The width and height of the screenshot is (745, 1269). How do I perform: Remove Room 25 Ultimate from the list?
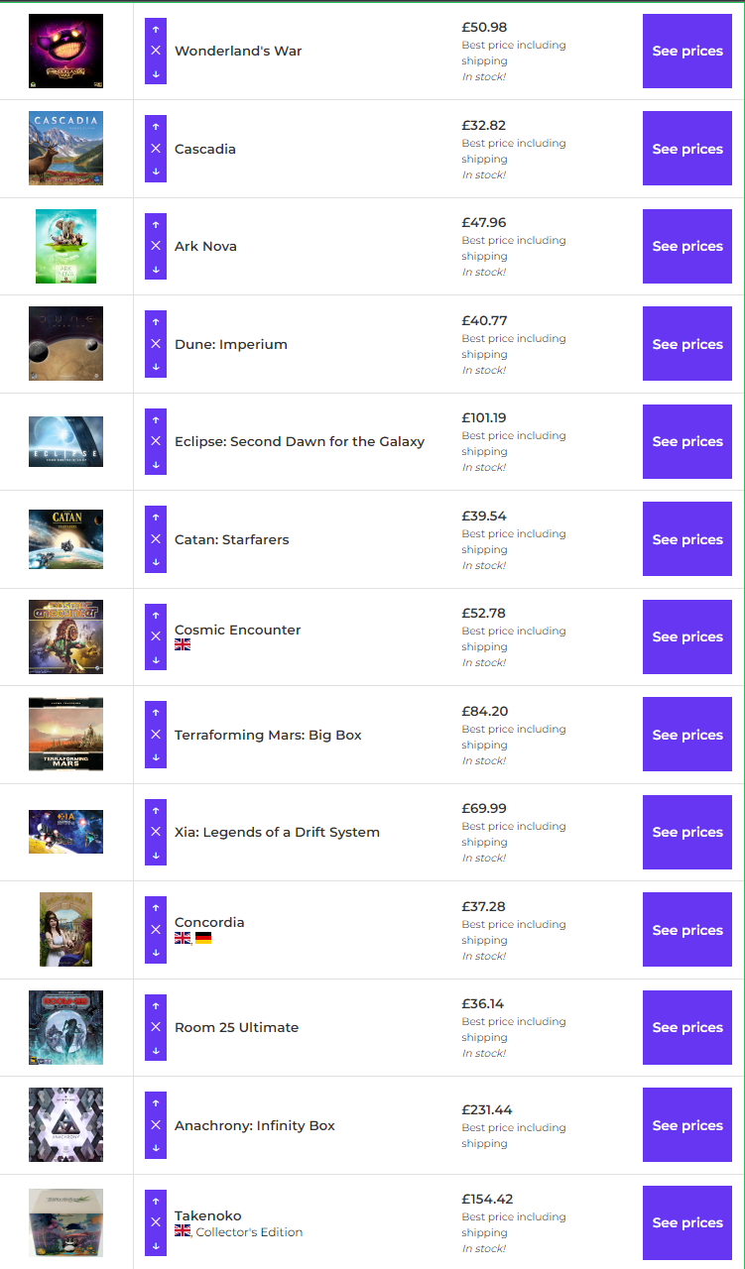coord(156,1027)
